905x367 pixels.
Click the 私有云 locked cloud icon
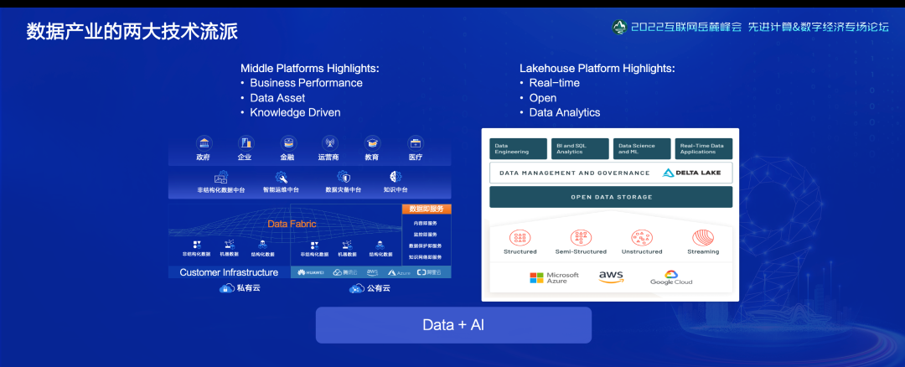coord(227,288)
